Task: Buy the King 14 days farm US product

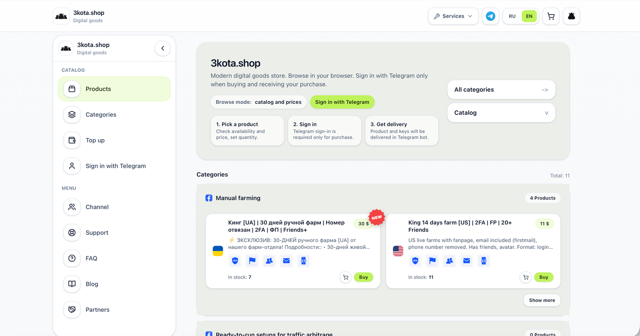Action: point(544,277)
